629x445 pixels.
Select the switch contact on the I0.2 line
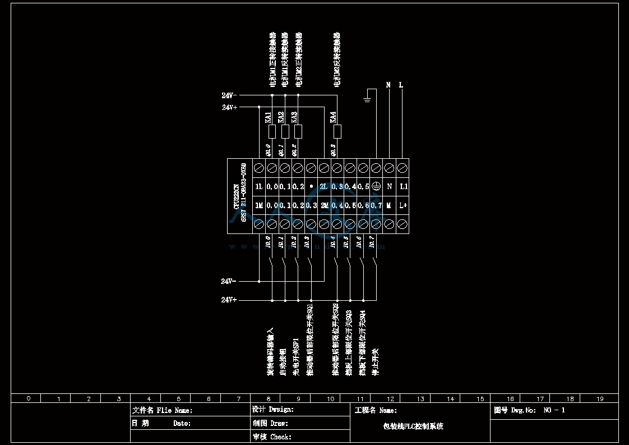tap(297, 261)
